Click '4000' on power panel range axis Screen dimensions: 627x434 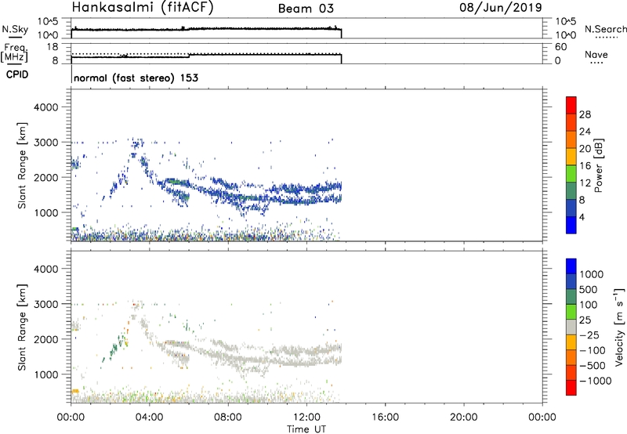(45, 107)
